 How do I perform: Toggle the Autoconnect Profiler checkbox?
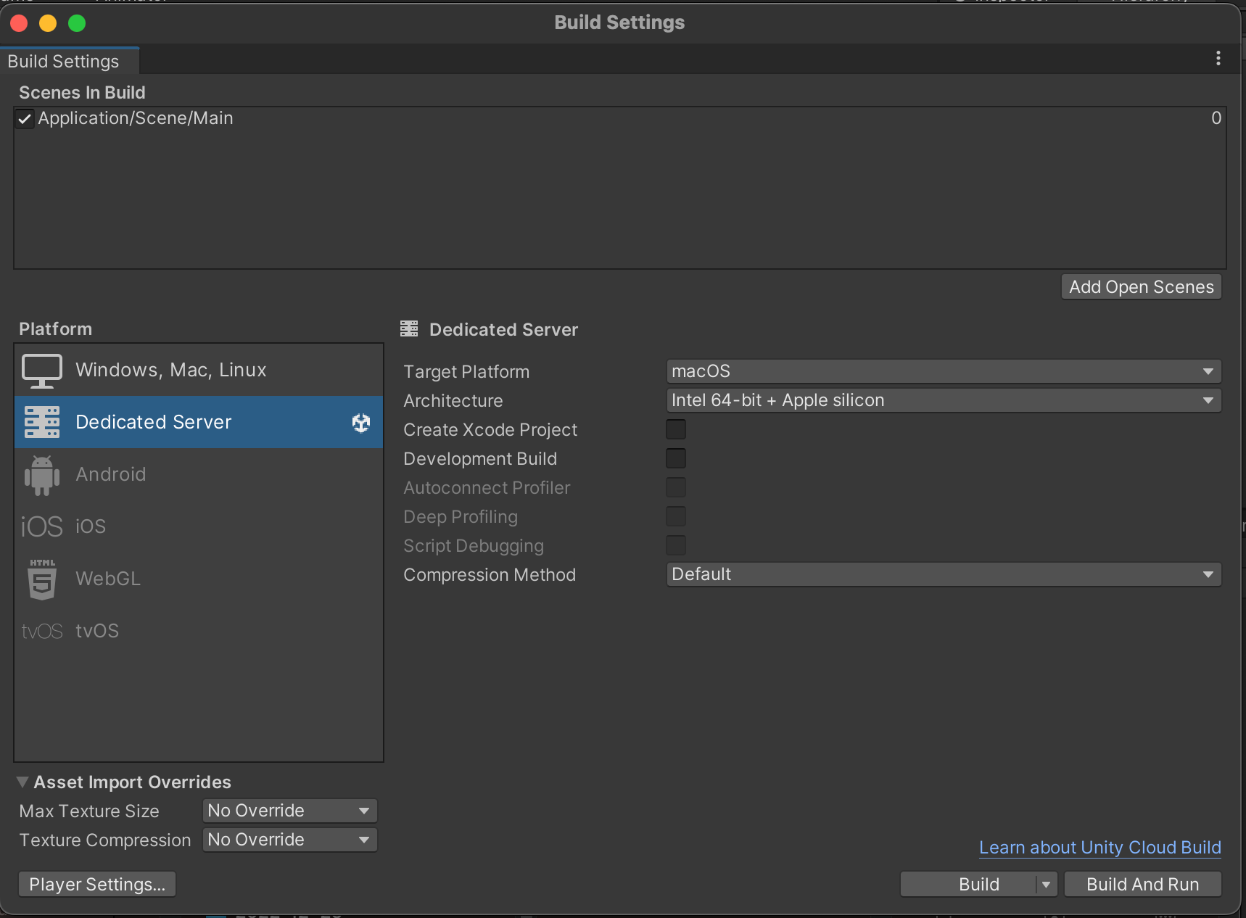[676, 487]
